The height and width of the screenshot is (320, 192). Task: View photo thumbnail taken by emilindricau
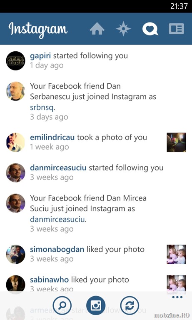[x=176, y=142]
